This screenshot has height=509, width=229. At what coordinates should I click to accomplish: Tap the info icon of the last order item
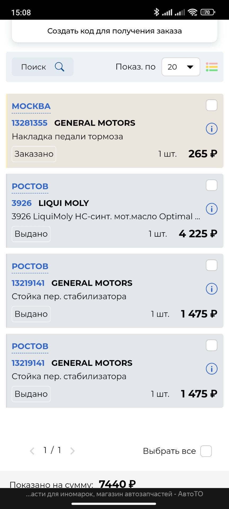[x=212, y=369]
